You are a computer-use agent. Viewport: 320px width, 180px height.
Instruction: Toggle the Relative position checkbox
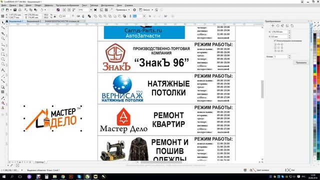275,41
